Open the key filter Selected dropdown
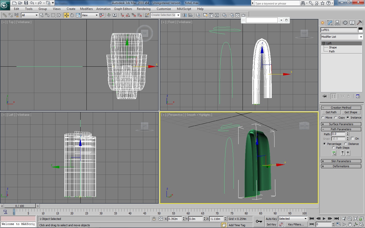 point(293,219)
